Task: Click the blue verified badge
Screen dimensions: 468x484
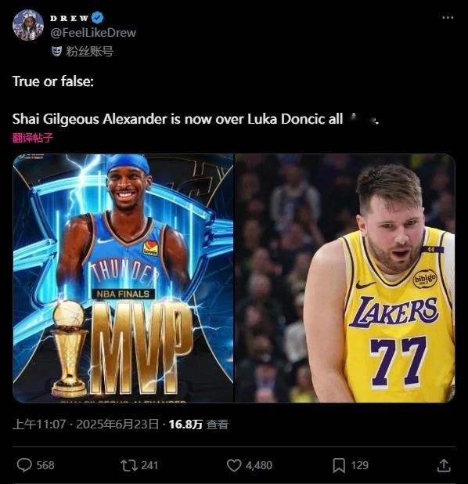Action: (x=98, y=17)
